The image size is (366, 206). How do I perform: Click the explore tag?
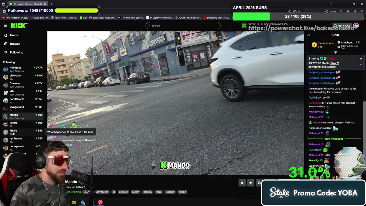click(123, 192)
